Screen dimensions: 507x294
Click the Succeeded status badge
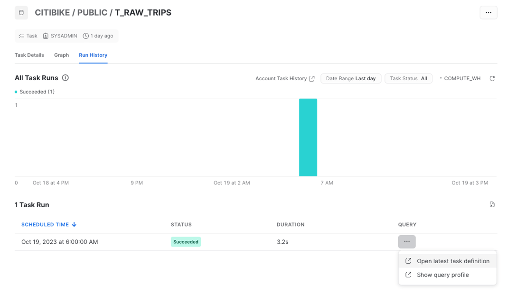(186, 242)
